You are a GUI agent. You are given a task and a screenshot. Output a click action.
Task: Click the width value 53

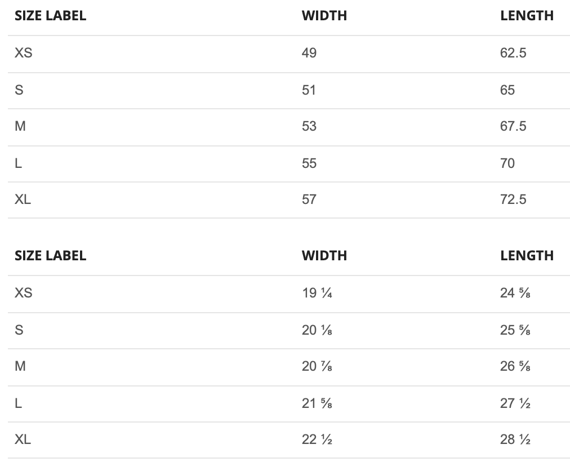(309, 126)
